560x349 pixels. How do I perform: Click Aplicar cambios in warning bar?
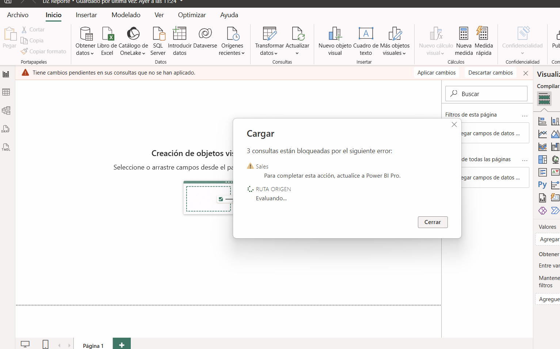coord(437,73)
